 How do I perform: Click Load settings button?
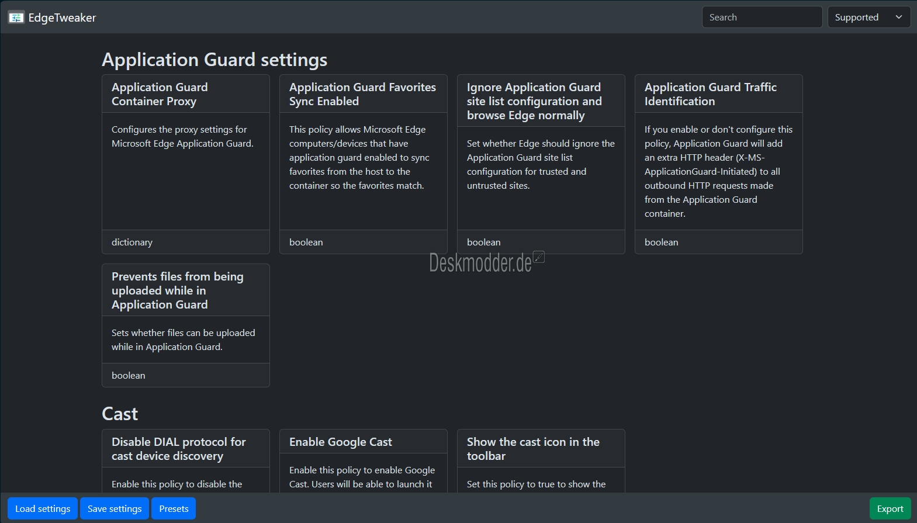[x=43, y=508]
